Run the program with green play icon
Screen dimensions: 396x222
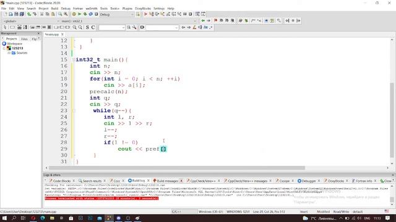pyautogui.click(x=80, y=14)
